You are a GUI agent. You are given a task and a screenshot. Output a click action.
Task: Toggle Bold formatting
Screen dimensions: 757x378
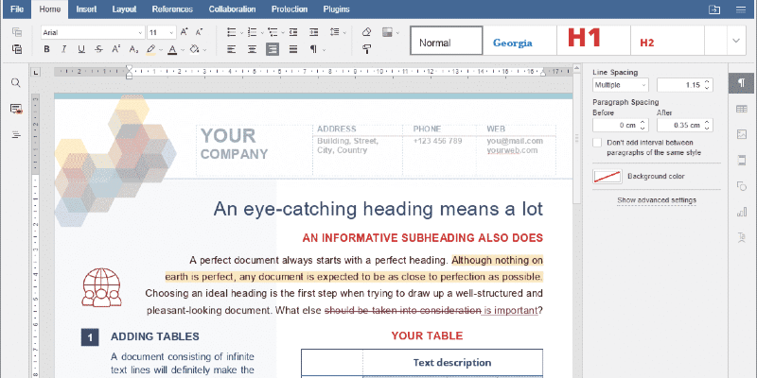tap(47, 49)
